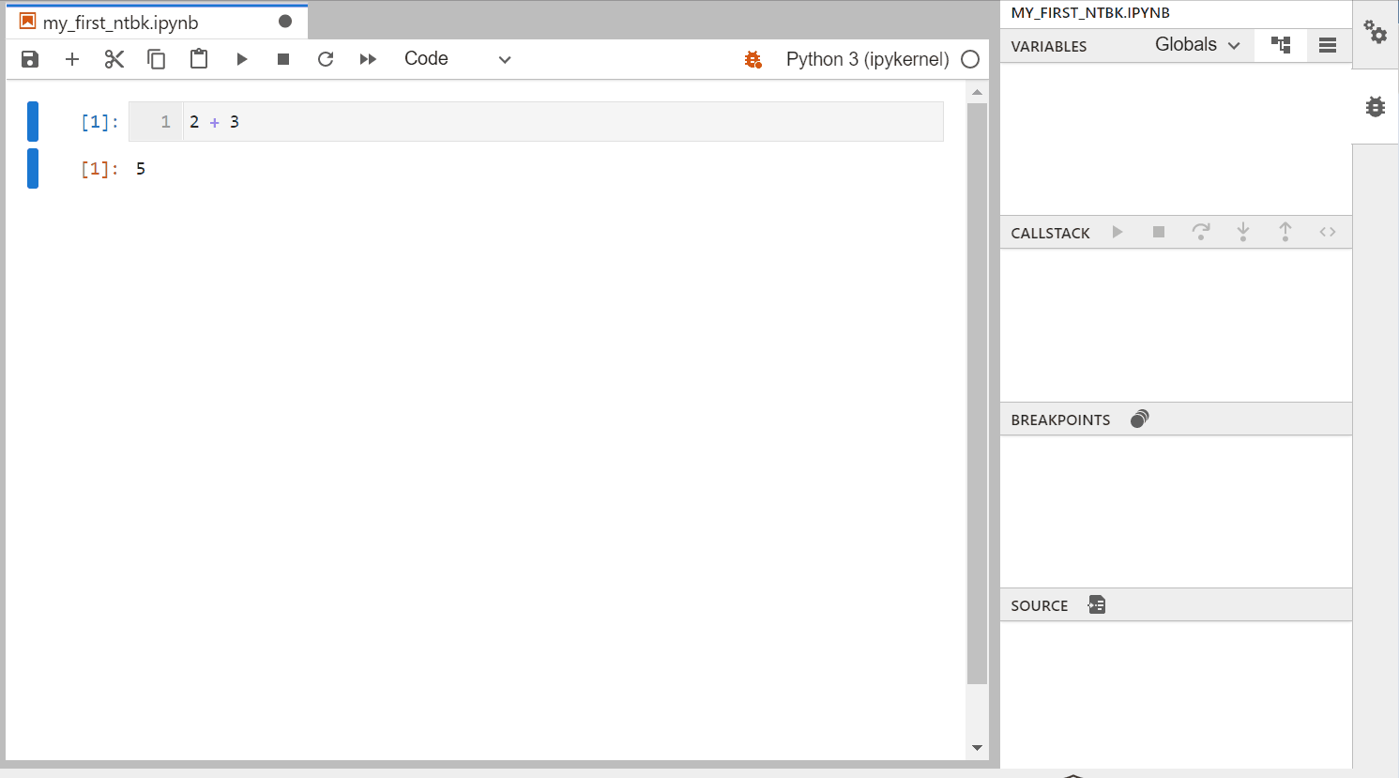Open the debugger sidebar bug tab
Screen dimensions: 1399x778
[1375, 106]
